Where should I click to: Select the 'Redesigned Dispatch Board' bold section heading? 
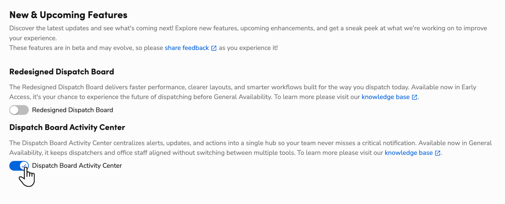pos(62,72)
